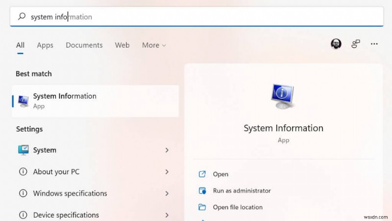Viewport: 392px width, 221px height.
Task: Switch to the Apps tab
Action: [x=45, y=45]
